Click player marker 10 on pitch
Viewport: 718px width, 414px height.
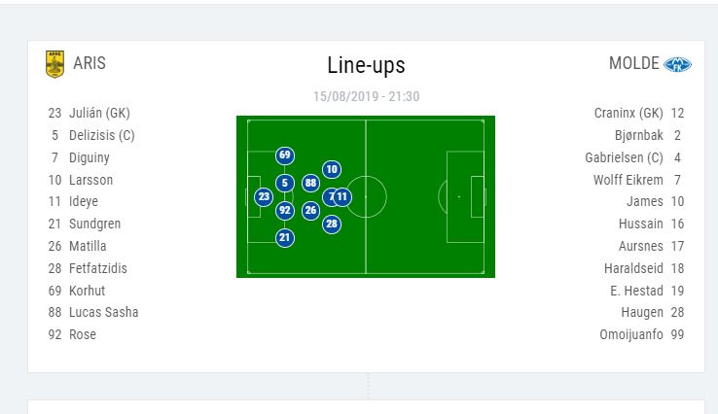pos(332,169)
